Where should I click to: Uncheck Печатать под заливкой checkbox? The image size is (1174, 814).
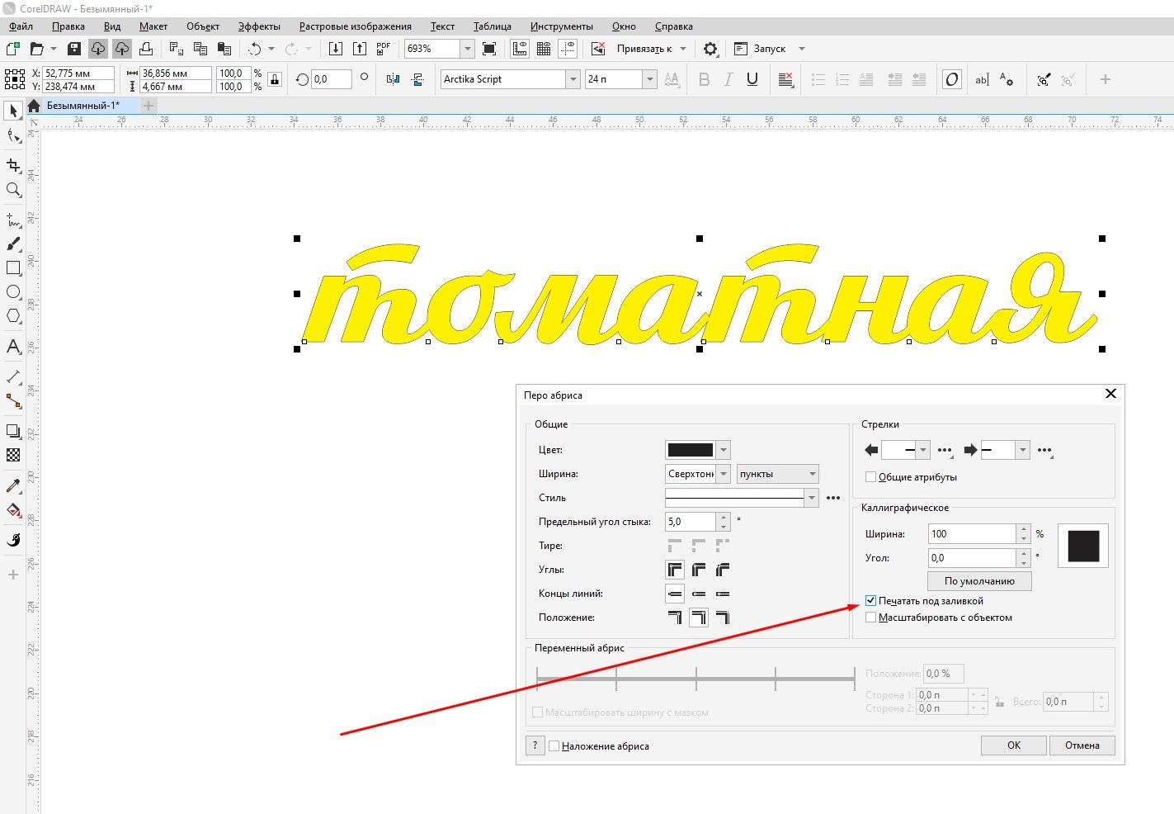870,601
